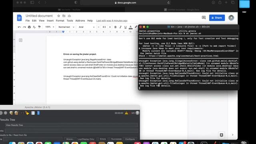Click the JMeter reset search broom icon

27,113
